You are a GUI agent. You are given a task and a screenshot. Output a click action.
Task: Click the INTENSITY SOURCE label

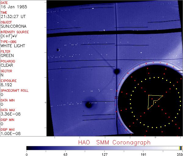15,32
